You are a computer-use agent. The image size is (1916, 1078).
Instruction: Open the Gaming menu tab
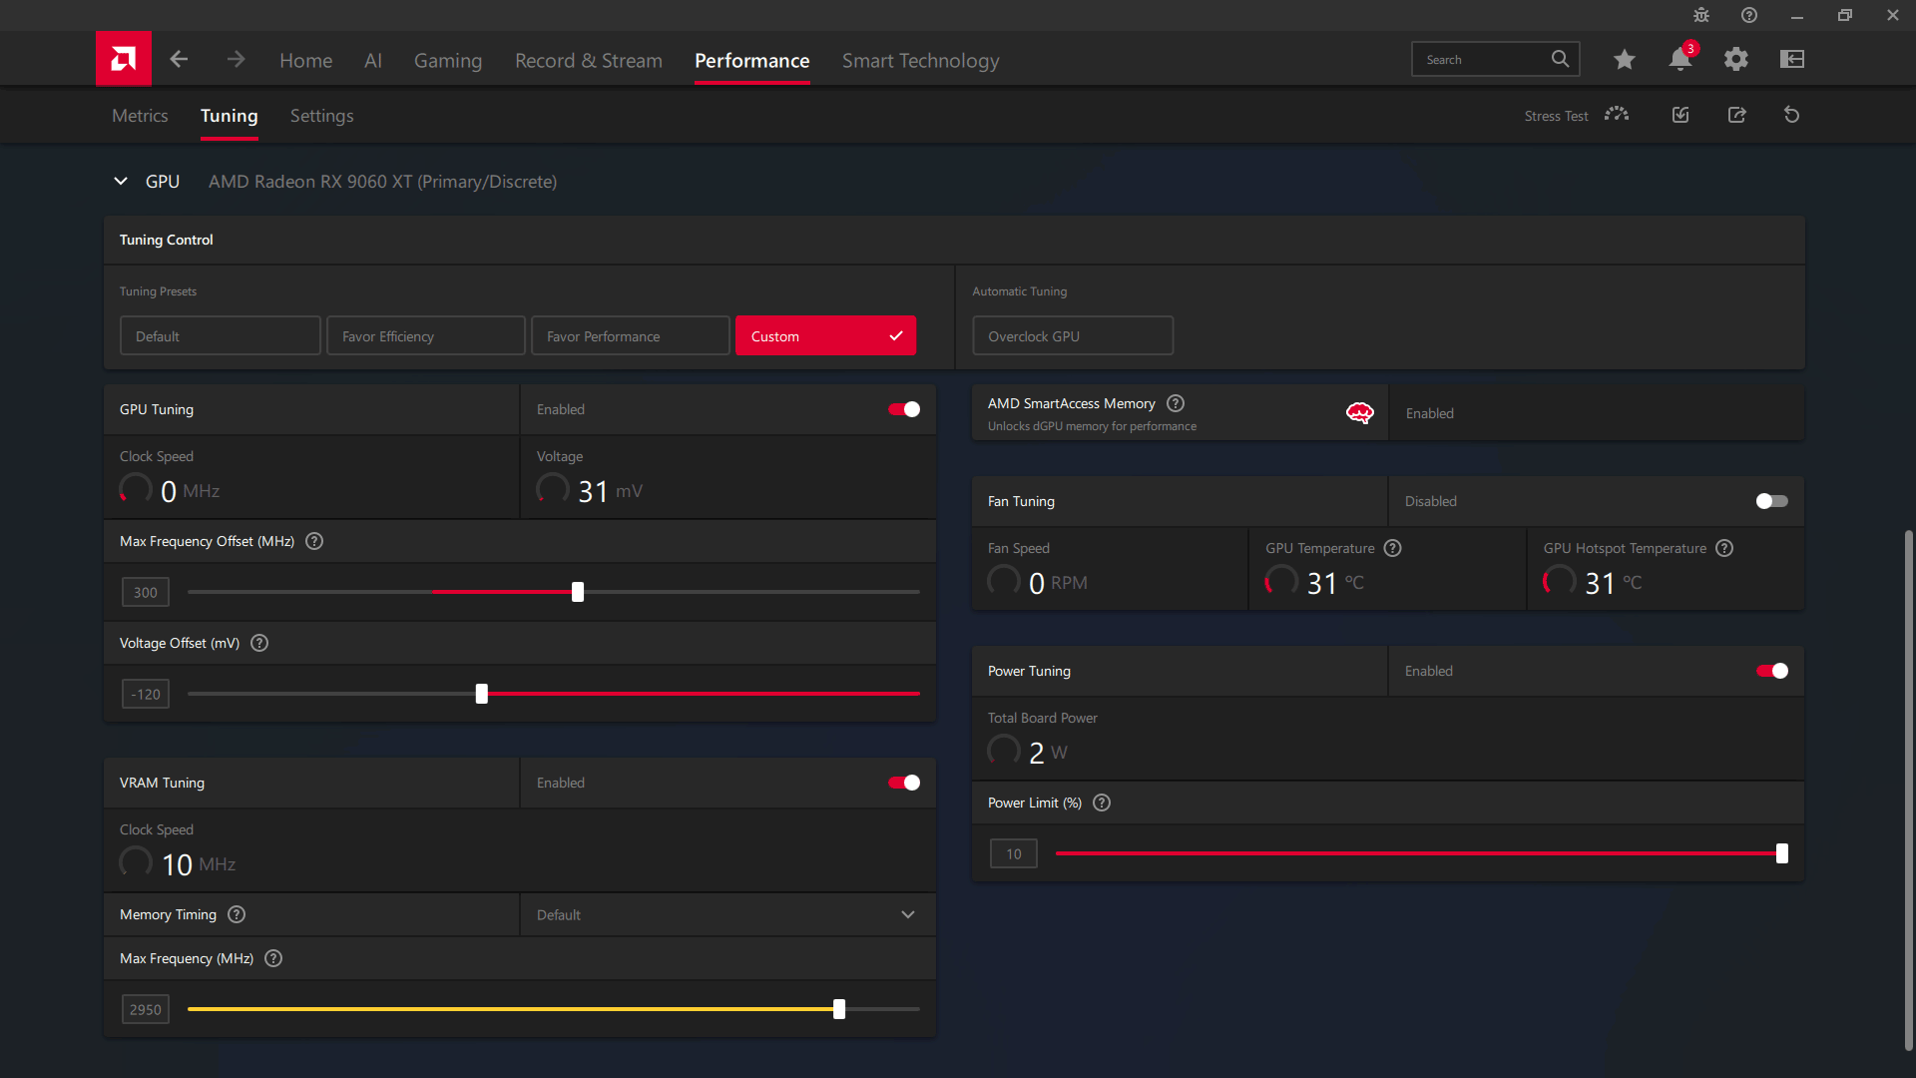click(x=448, y=61)
